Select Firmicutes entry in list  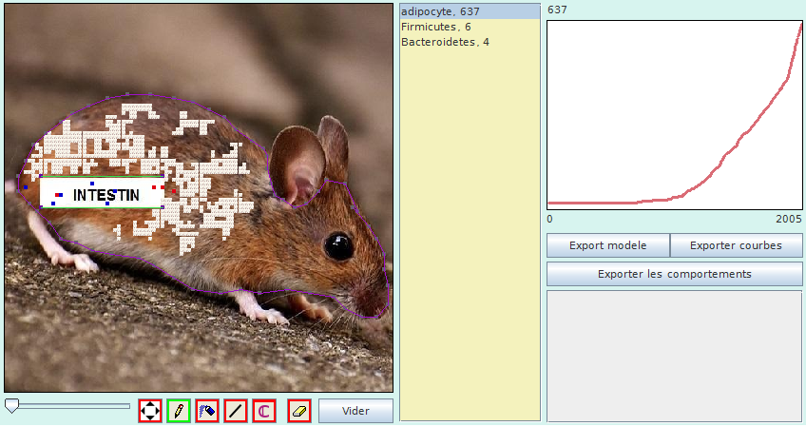pyautogui.click(x=435, y=27)
